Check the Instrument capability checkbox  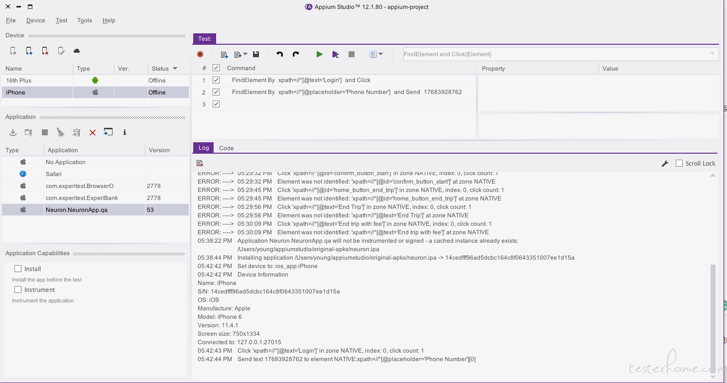[x=18, y=289]
